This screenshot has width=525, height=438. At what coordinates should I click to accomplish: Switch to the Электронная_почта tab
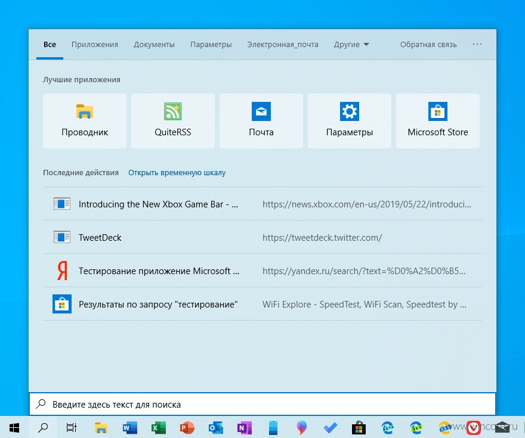[x=283, y=45]
